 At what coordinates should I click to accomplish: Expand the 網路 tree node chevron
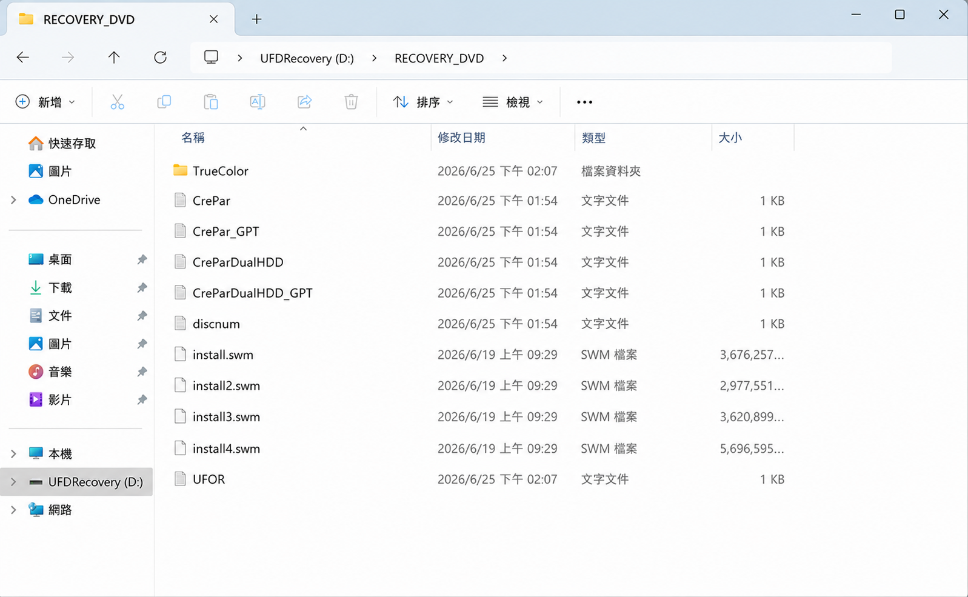(x=13, y=510)
